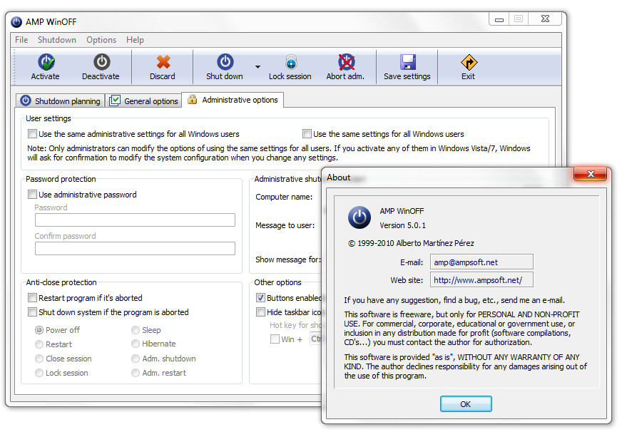The height and width of the screenshot is (432, 622).
Task: Select the Adm. shutdown radio button
Action: coord(136,359)
